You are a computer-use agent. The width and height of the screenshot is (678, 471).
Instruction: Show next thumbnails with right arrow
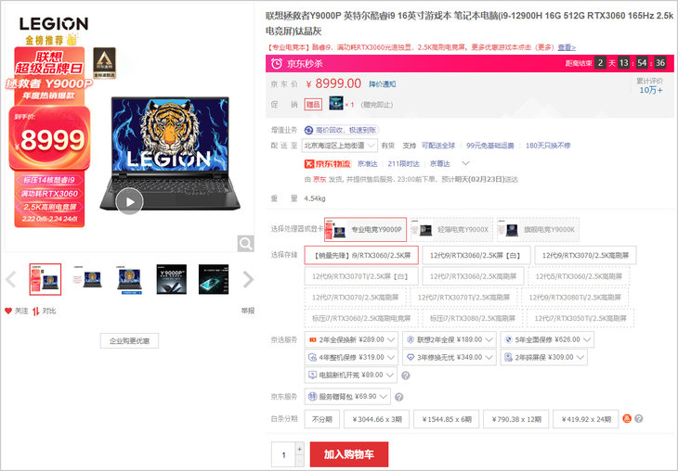click(x=248, y=279)
